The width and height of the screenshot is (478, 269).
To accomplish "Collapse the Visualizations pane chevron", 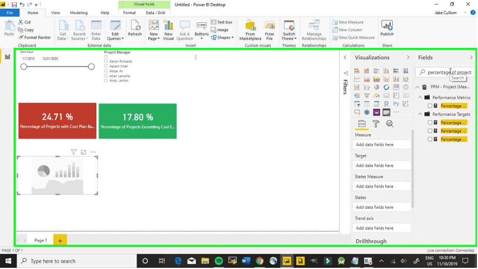I will (x=408, y=57).
